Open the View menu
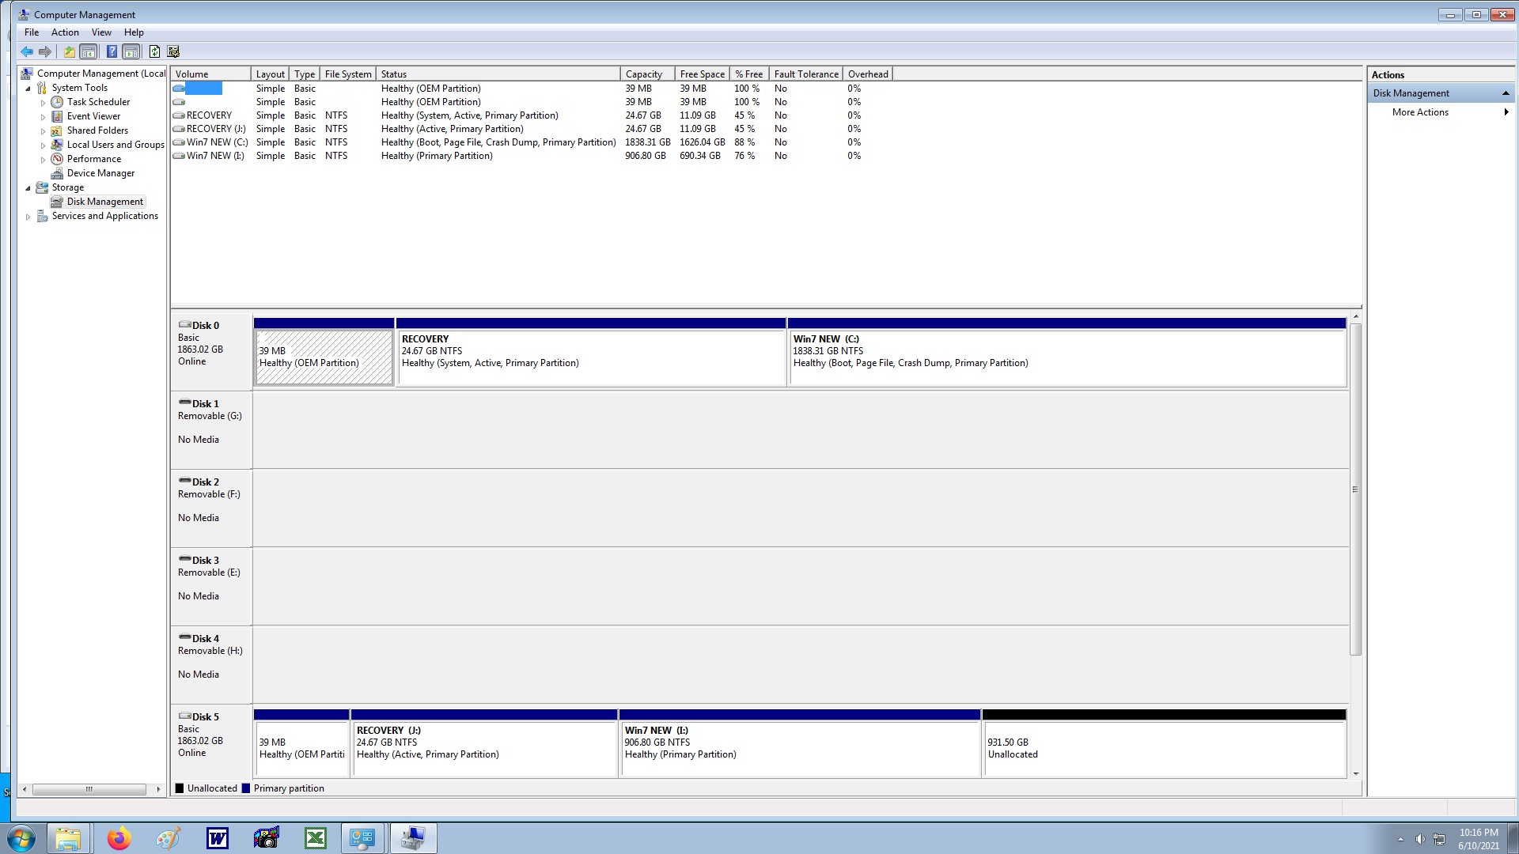Screen dimensions: 1519x854 [101, 32]
